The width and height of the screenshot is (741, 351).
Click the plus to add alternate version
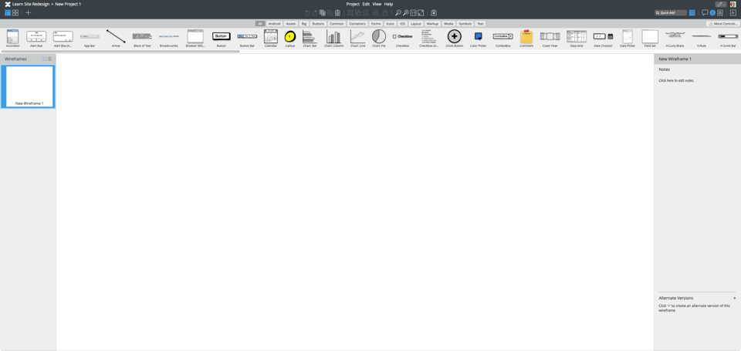[734, 298]
